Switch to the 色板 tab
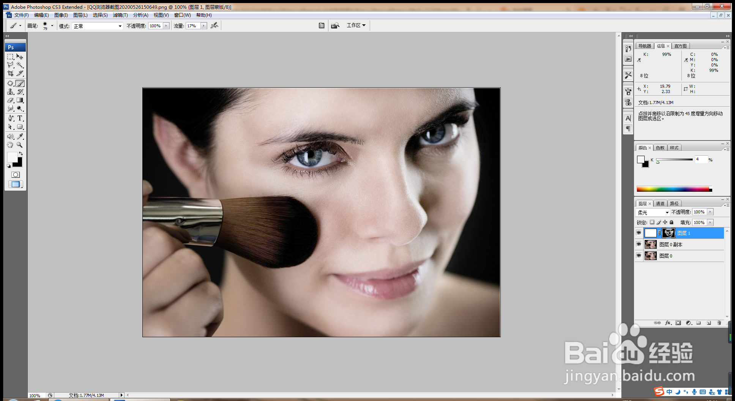This screenshot has width=735, height=401. click(660, 148)
